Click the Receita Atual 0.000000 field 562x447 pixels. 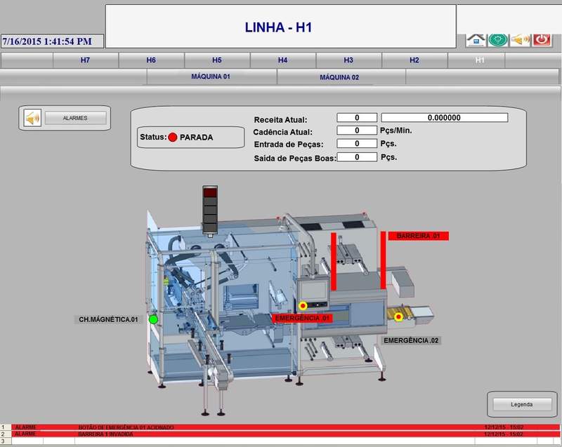point(445,118)
